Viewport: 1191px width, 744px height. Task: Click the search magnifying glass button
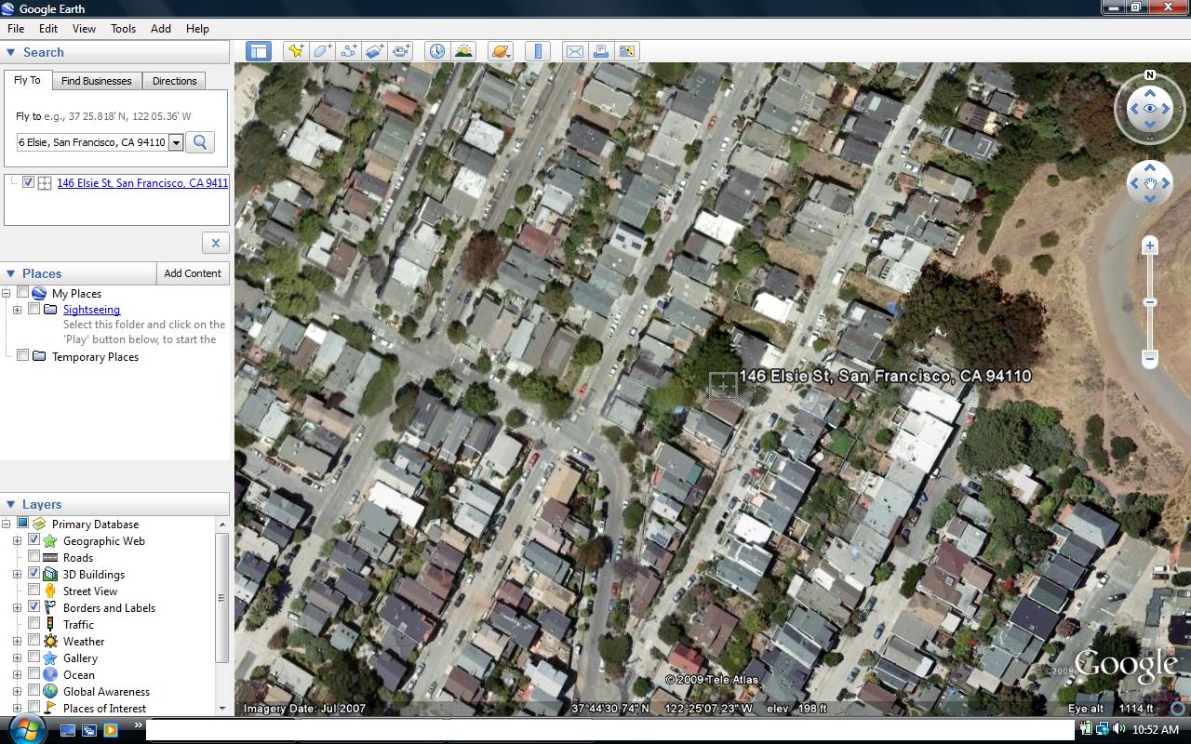[199, 142]
